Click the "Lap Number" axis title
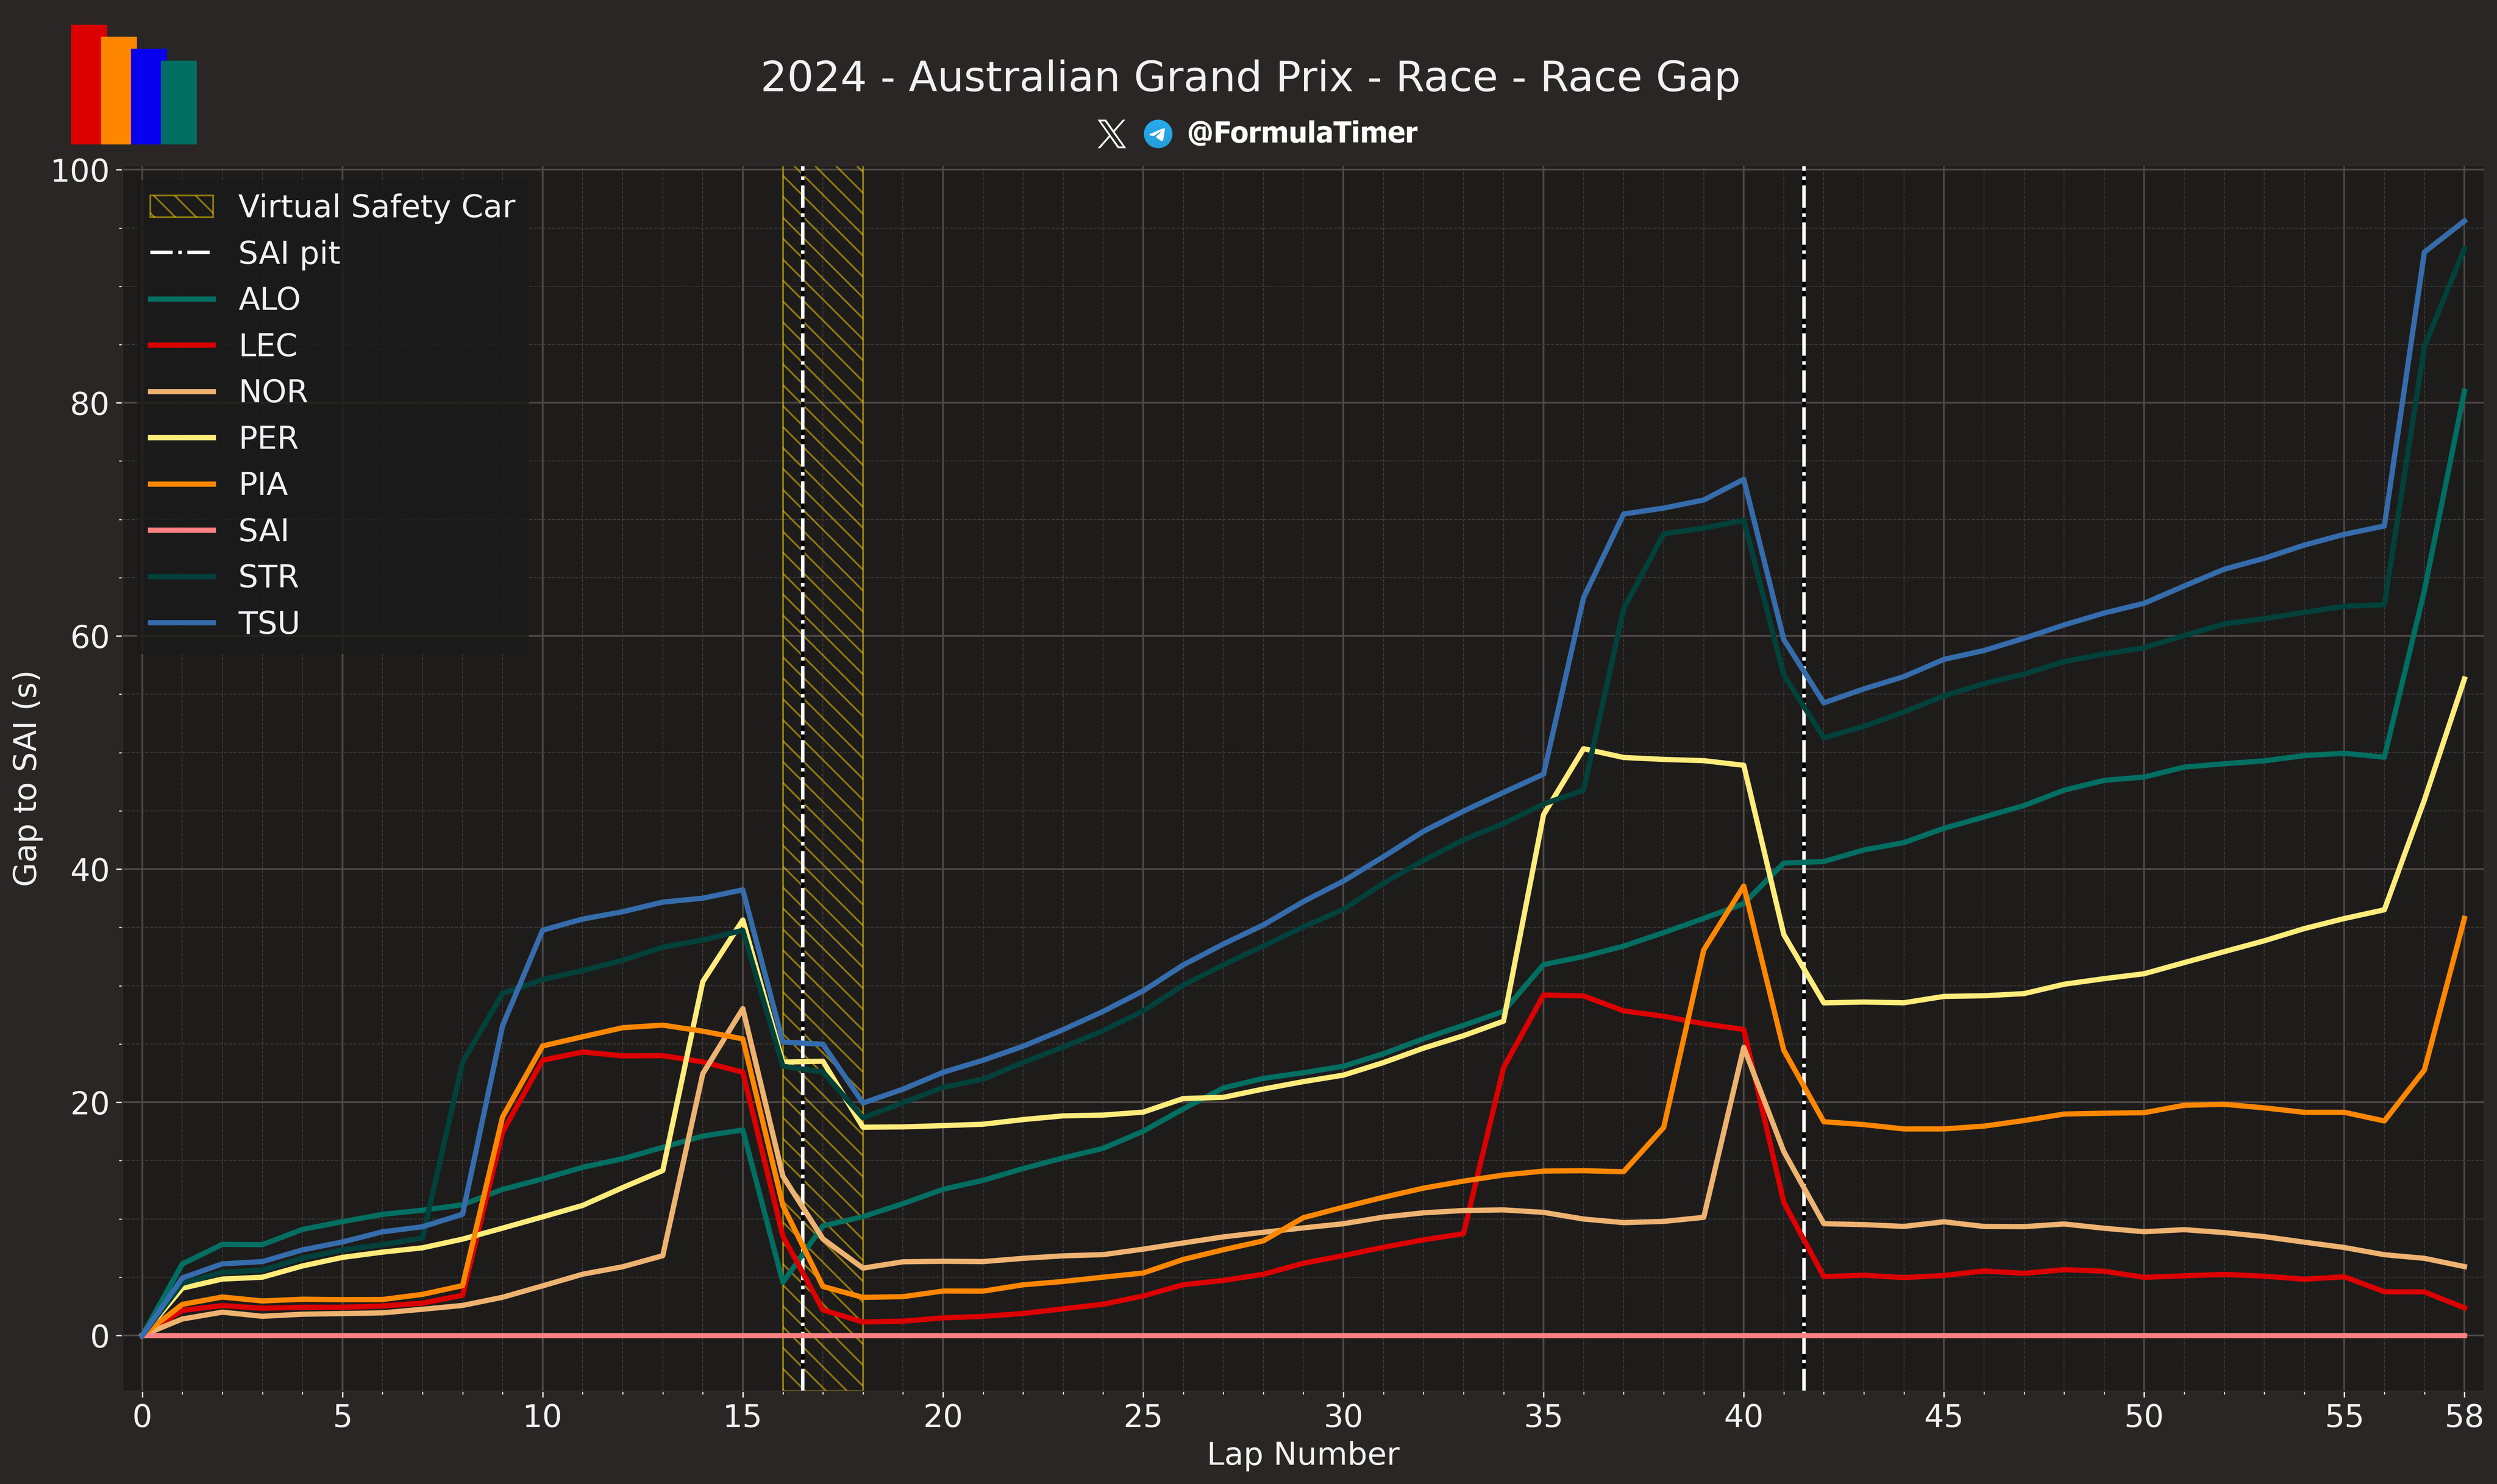This screenshot has height=1484, width=2497. pyautogui.click(x=1303, y=1454)
